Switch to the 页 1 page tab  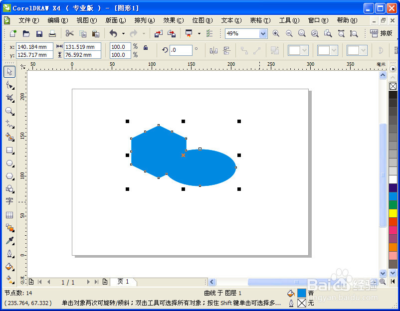tap(123, 282)
